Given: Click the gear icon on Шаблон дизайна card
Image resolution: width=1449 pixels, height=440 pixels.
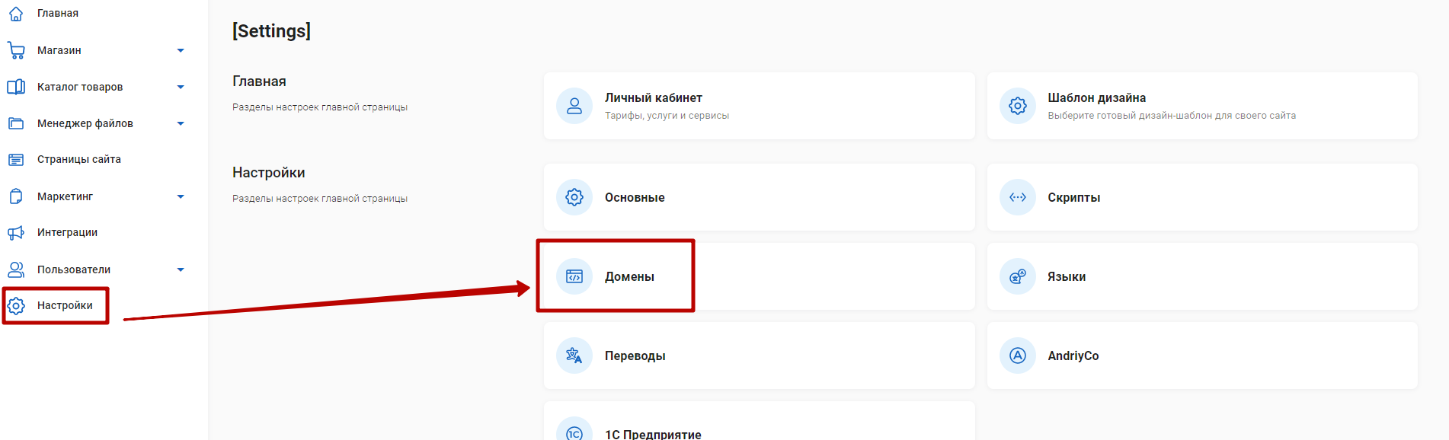Looking at the screenshot, I should pos(1018,106).
